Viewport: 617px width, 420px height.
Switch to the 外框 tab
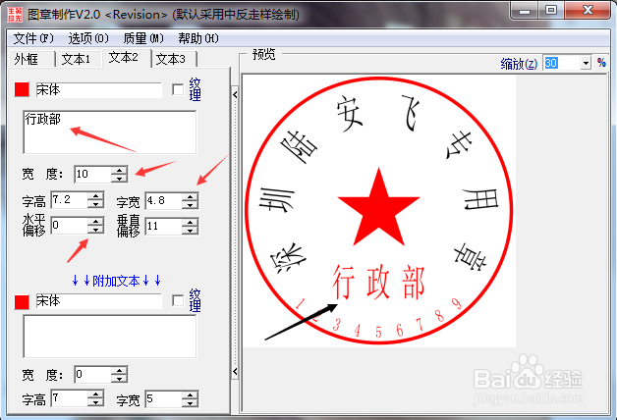point(31,59)
